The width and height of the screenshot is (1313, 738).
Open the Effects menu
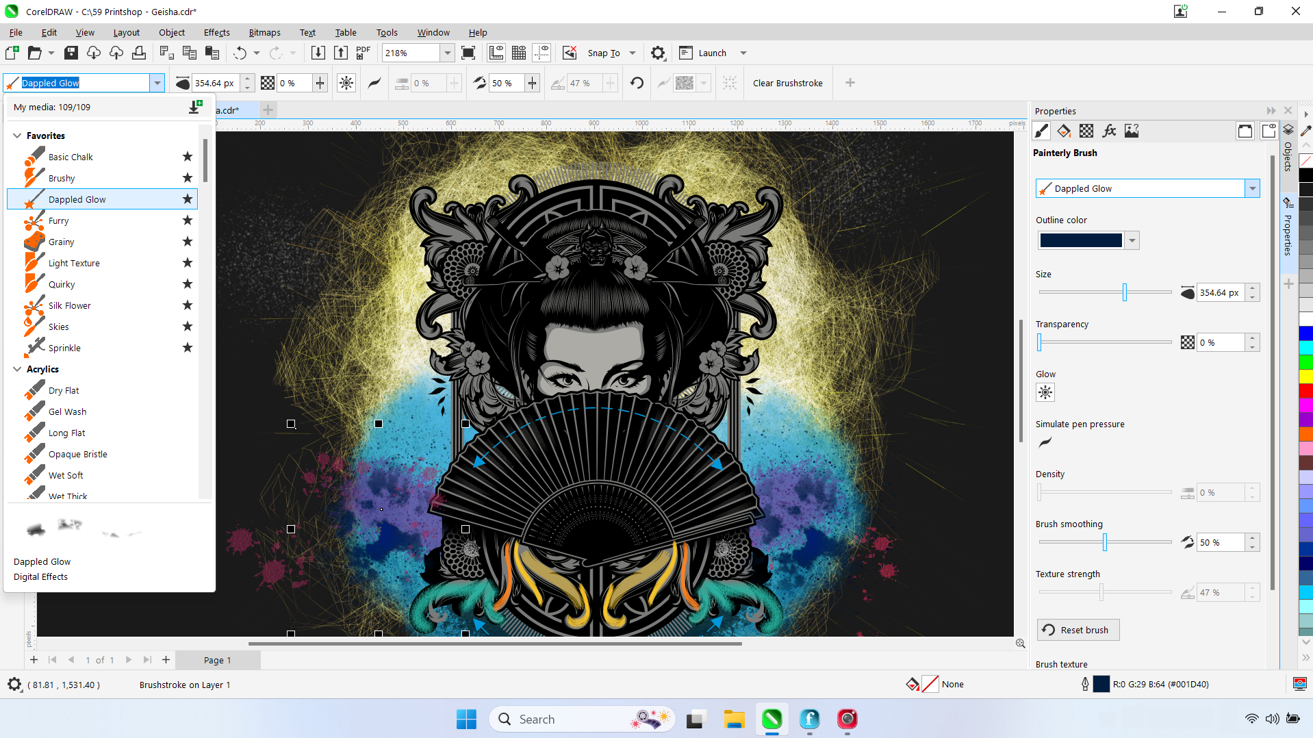pos(216,32)
